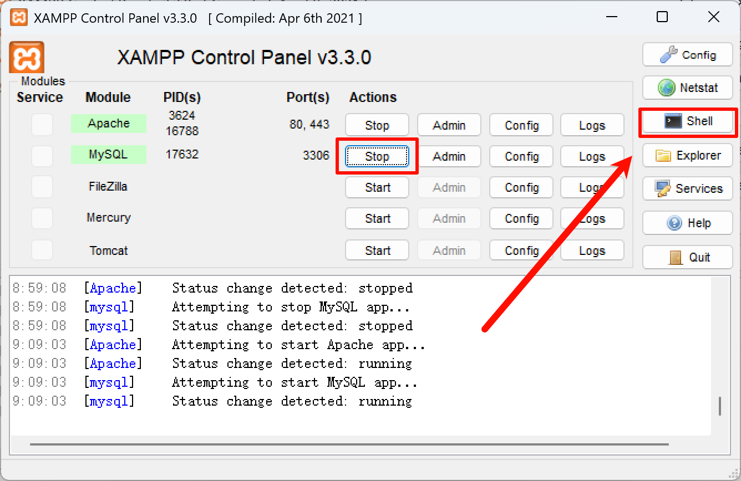
Task: Stop the MySQL module
Action: coord(377,156)
